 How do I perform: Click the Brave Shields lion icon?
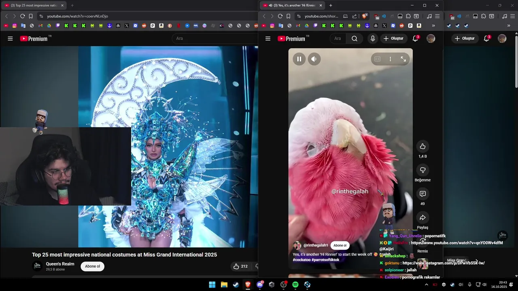point(364,16)
